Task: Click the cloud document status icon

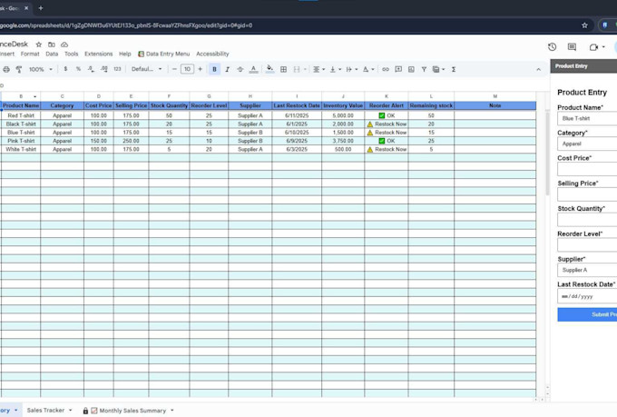Action: tap(64, 45)
